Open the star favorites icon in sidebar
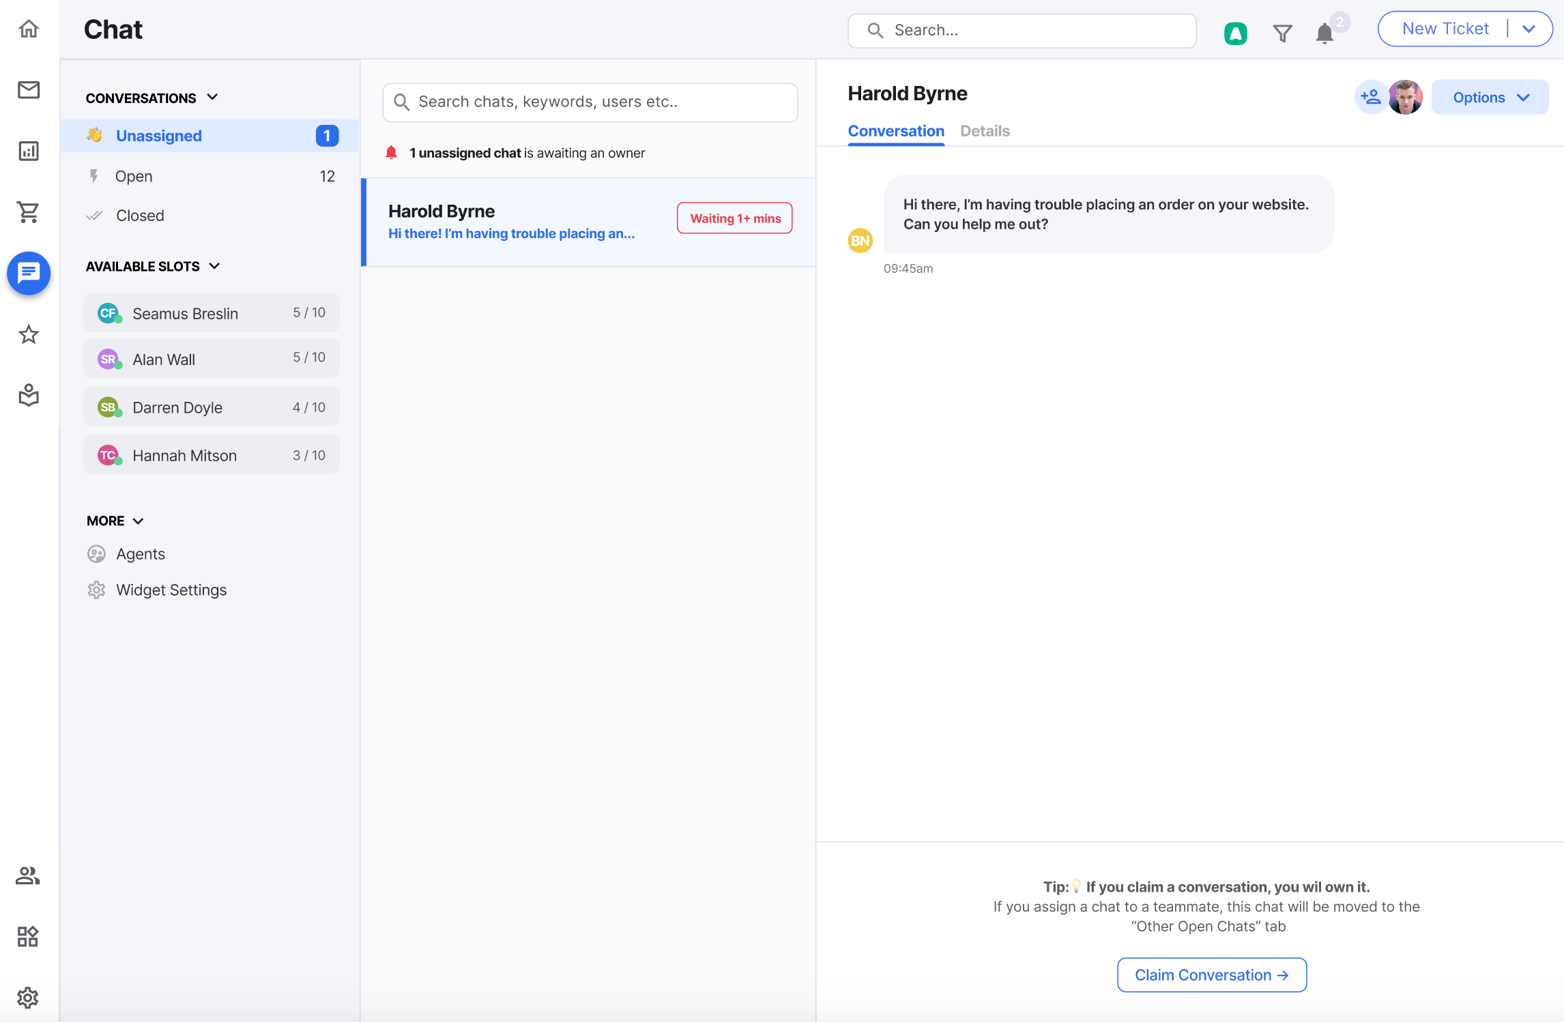The height and width of the screenshot is (1022, 1564). [x=29, y=334]
